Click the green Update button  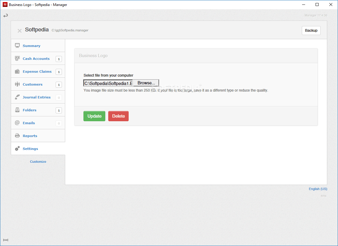94,116
